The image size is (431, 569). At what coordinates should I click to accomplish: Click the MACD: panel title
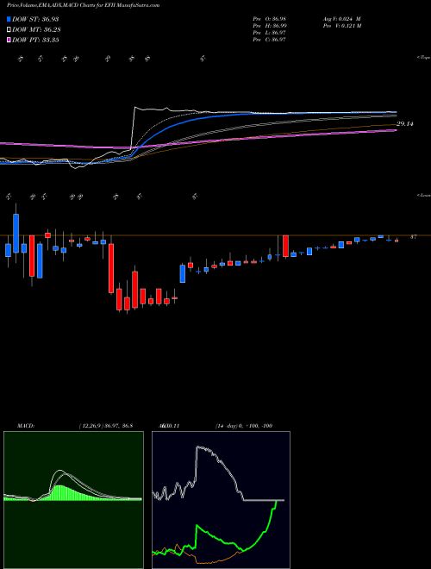coord(25,426)
